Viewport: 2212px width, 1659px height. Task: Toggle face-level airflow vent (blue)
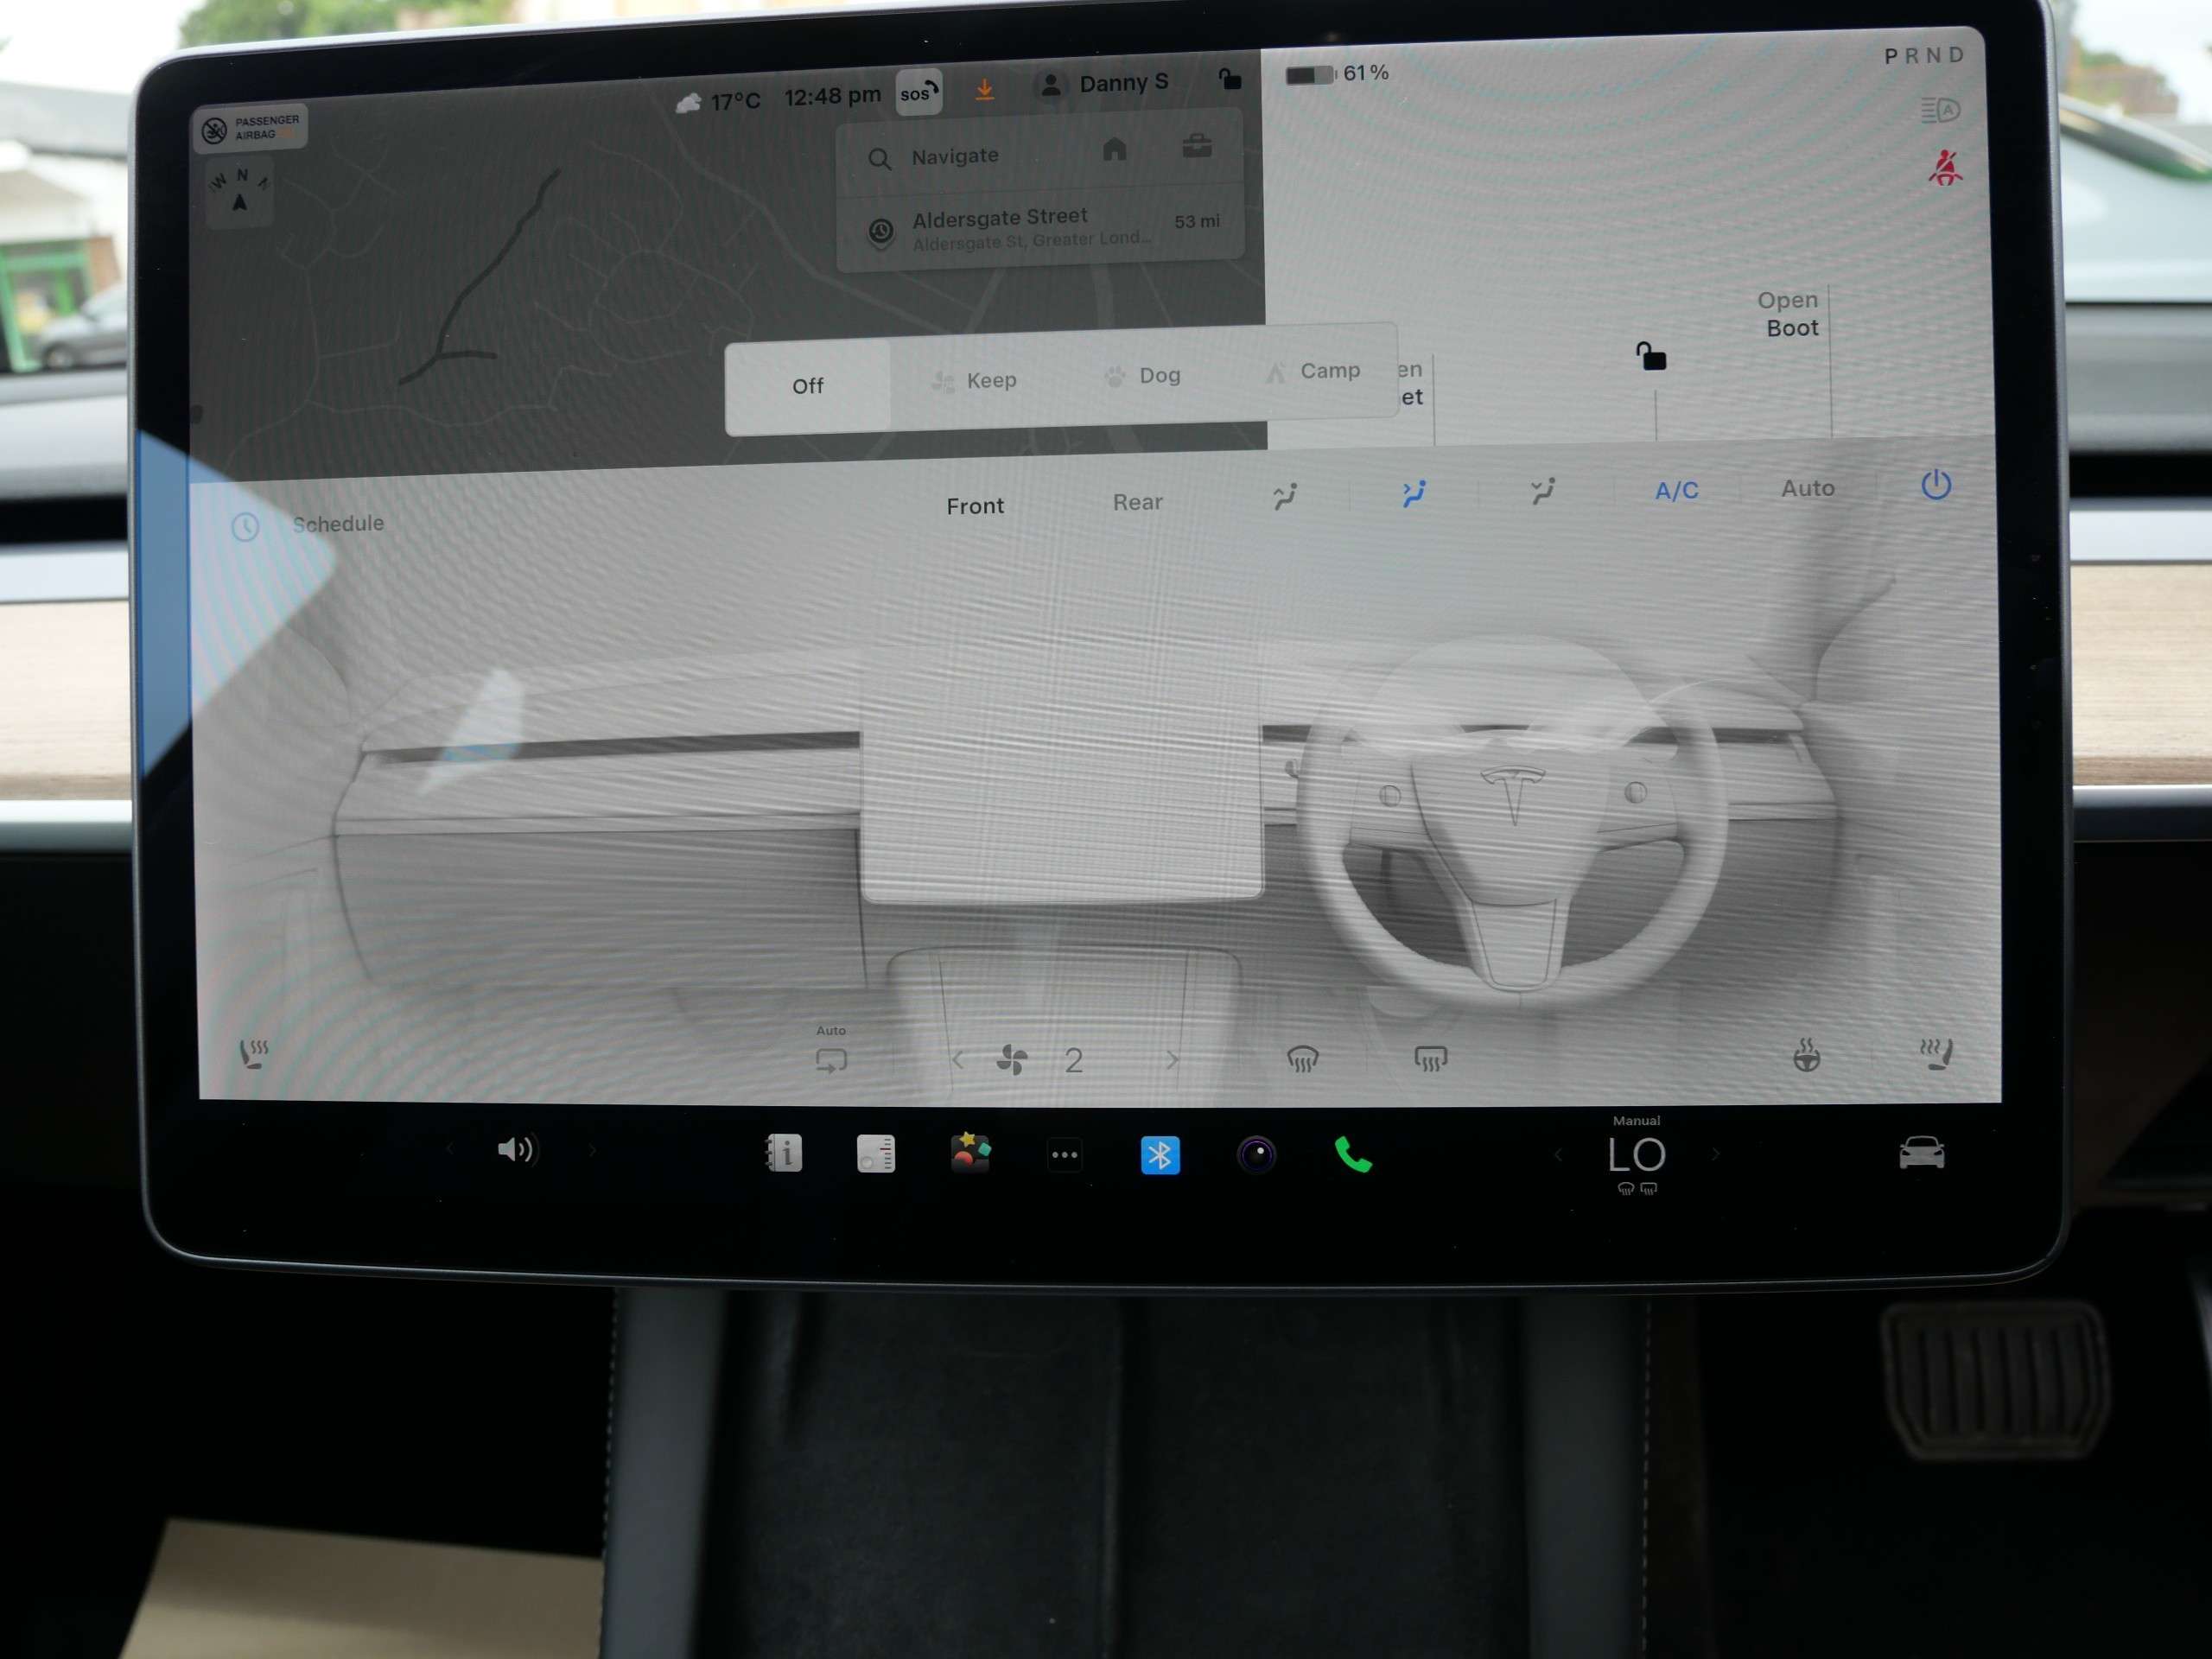pos(1413,493)
